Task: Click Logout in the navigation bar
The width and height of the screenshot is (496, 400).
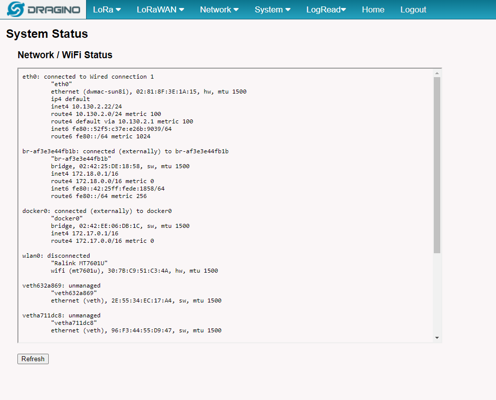Action: pyautogui.click(x=413, y=9)
